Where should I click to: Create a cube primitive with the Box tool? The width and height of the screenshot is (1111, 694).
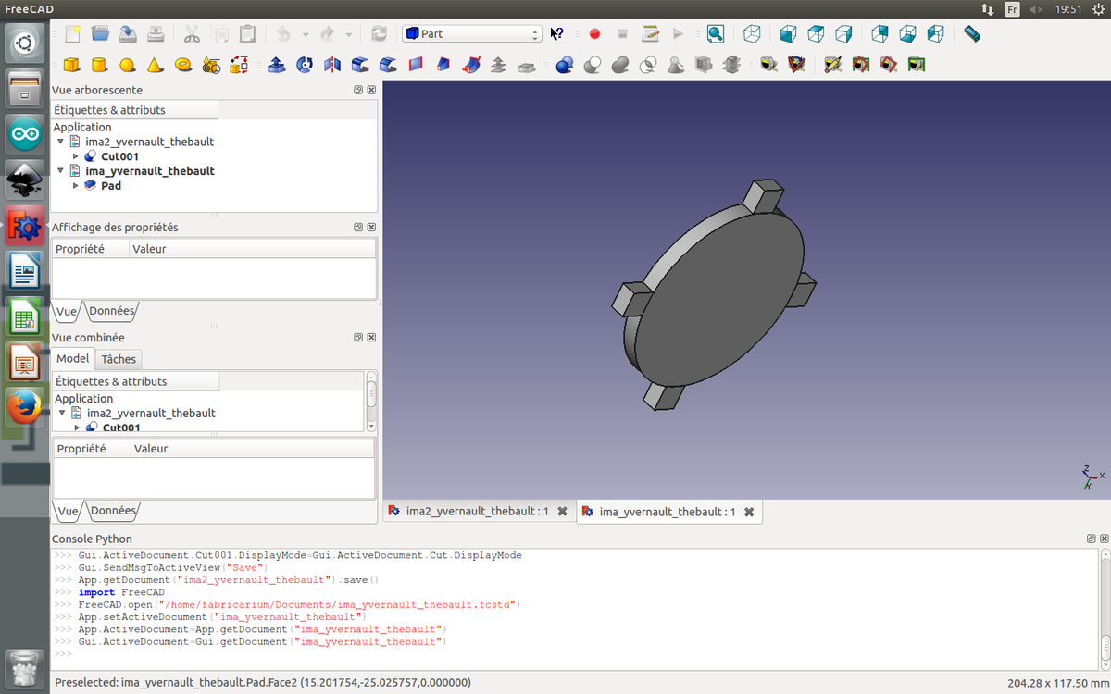click(71, 65)
